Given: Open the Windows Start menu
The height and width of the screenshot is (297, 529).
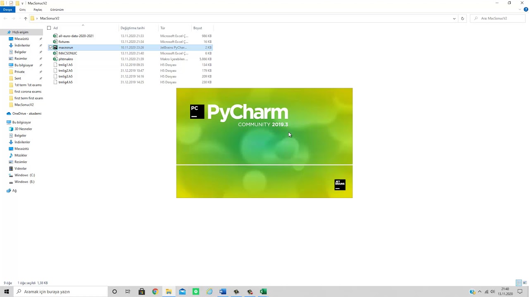Looking at the screenshot, I should (x=7, y=292).
